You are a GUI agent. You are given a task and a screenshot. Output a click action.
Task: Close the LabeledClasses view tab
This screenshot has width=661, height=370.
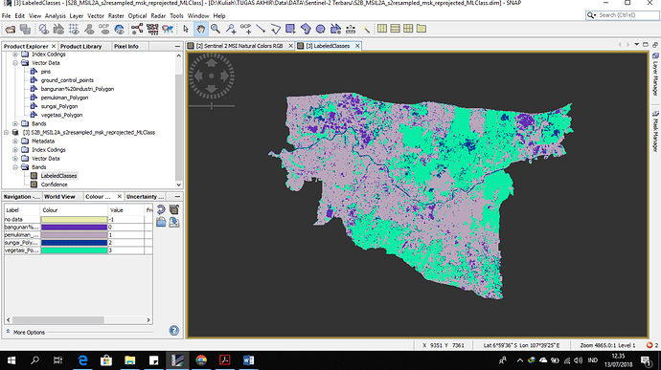pyautogui.click(x=357, y=46)
